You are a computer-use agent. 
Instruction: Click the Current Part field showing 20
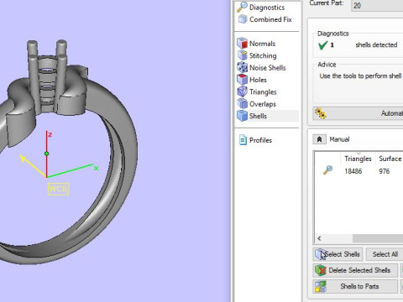[377, 6]
